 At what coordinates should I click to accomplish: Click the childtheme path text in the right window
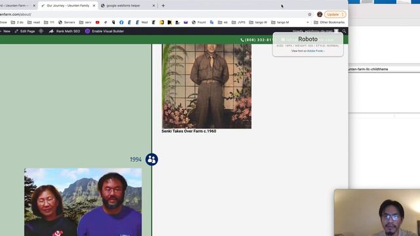pyautogui.click(x=368, y=69)
